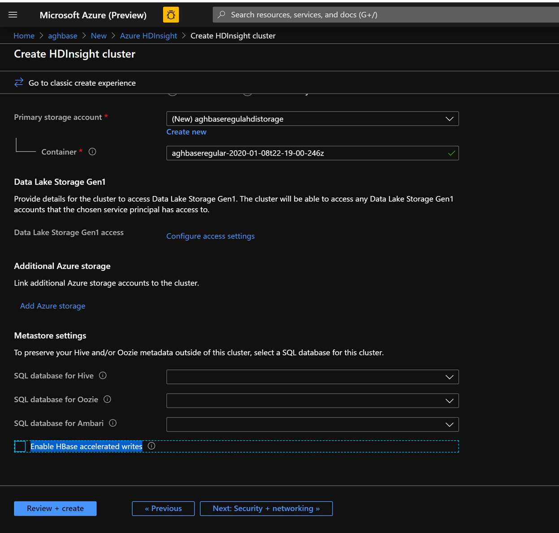Open SQL database for Hive dropdown
Screen dimensions: 559x533
click(x=312, y=377)
